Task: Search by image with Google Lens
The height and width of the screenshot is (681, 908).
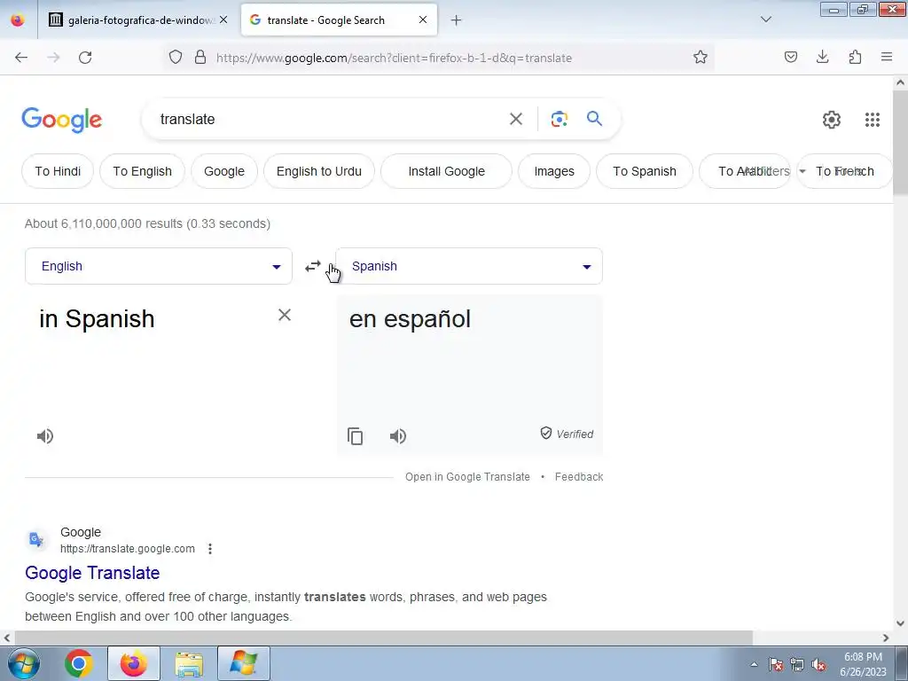Action: pos(559,120)
